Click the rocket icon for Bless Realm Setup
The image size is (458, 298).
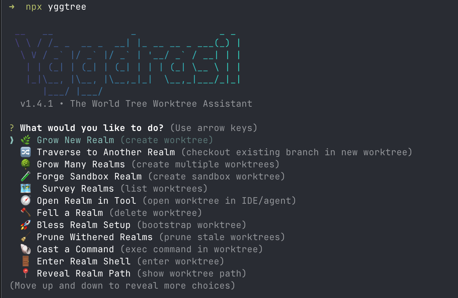[26, 225]
